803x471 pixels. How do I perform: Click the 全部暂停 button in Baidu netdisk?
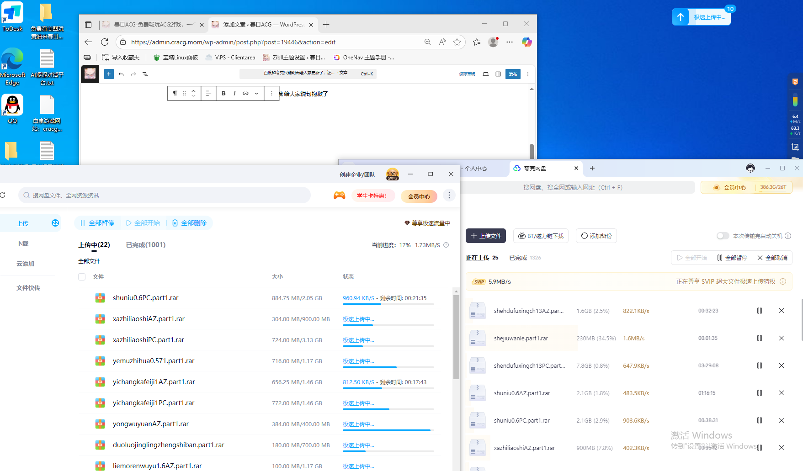pos(97,223)
